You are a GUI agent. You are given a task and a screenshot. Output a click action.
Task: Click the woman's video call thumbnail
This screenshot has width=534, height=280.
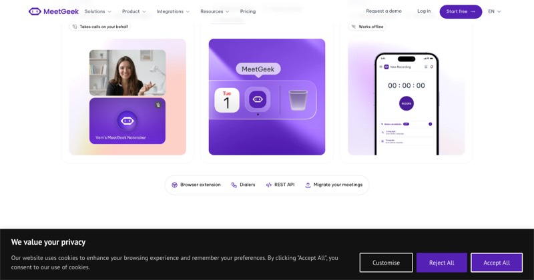coord(127,73)
